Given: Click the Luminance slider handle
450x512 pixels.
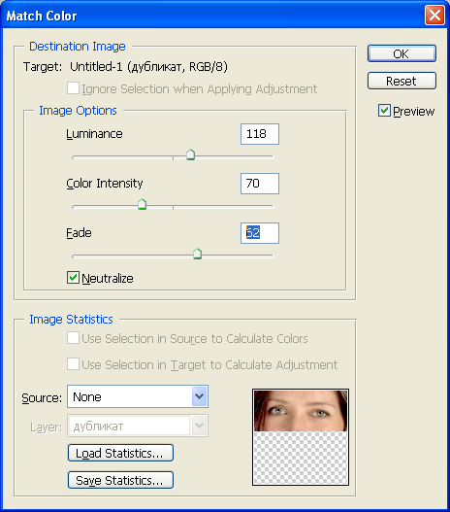Looking at the screenshot, I should pos(191,154).
